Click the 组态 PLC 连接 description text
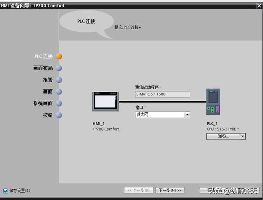Screen dimensions: 263x200 [128, 27]
